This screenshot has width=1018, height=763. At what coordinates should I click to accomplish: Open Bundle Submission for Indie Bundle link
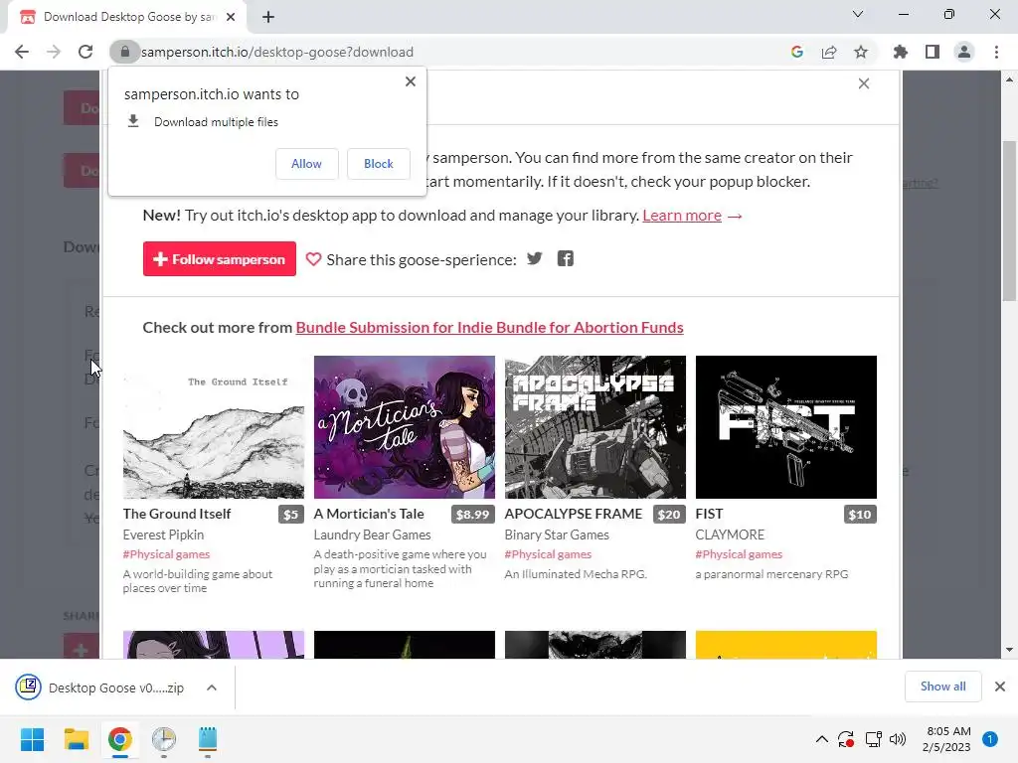click(x=489, y=328)
